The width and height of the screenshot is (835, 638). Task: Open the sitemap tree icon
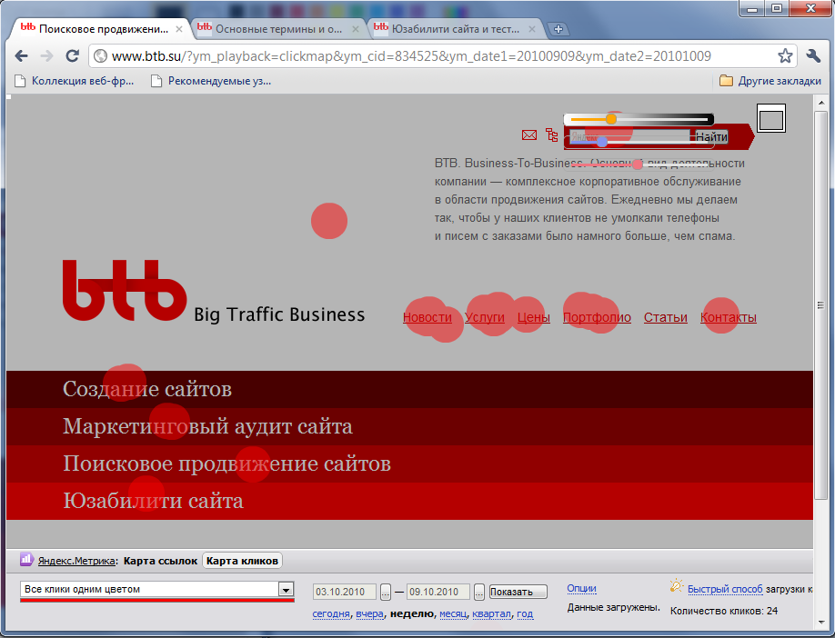[552, 135]
